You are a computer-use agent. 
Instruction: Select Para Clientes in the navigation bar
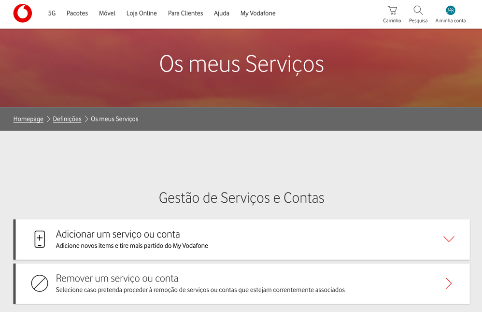[185, 14]
